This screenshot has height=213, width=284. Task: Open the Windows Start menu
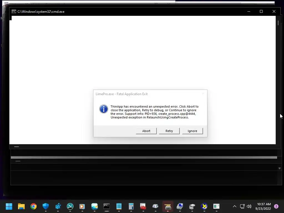[9, 206]
